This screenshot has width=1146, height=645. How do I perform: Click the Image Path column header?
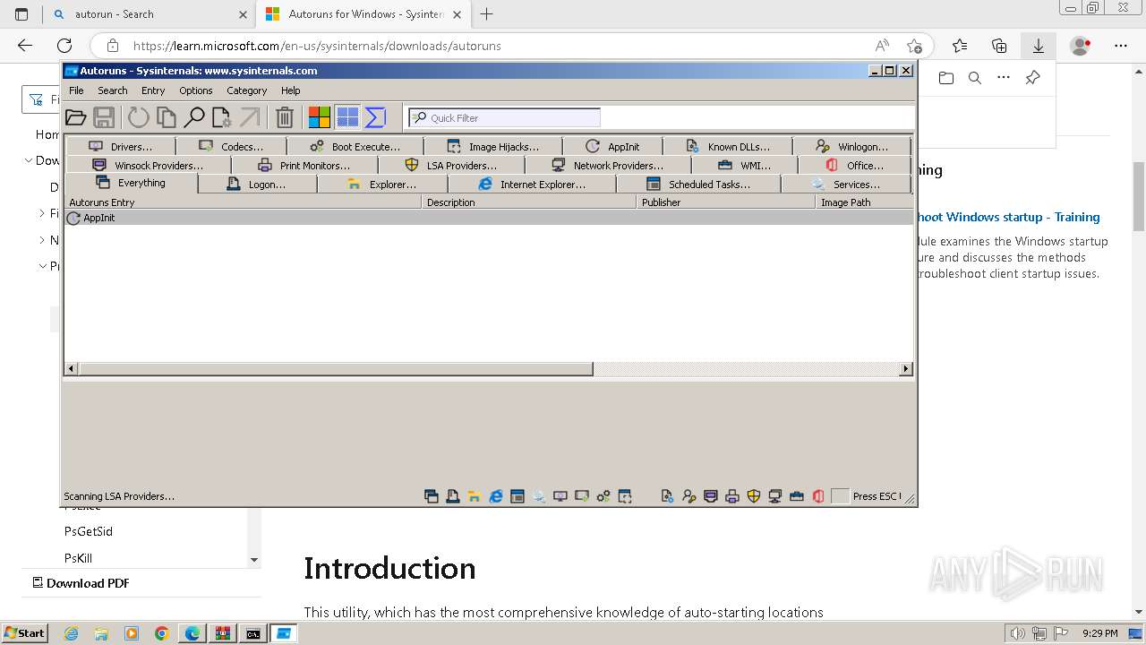(864, 202)
